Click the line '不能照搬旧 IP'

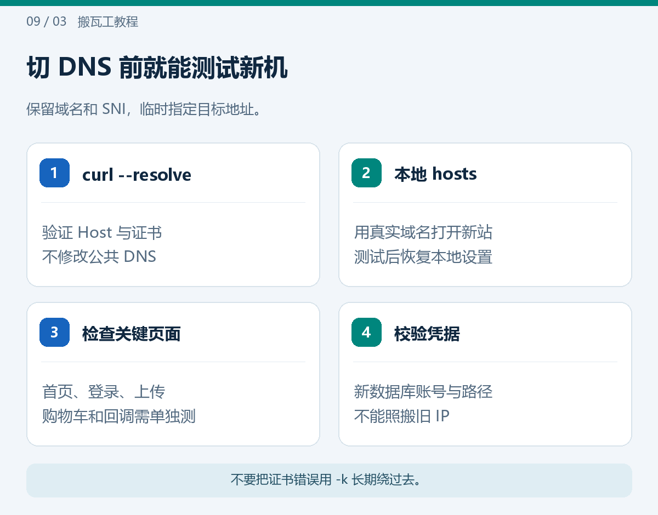(x=402, y=416)
